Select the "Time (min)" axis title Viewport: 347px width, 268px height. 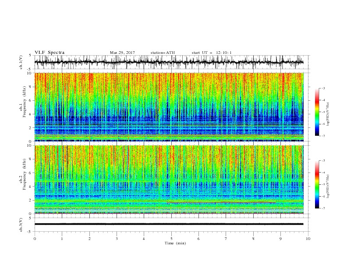(175, 243)
